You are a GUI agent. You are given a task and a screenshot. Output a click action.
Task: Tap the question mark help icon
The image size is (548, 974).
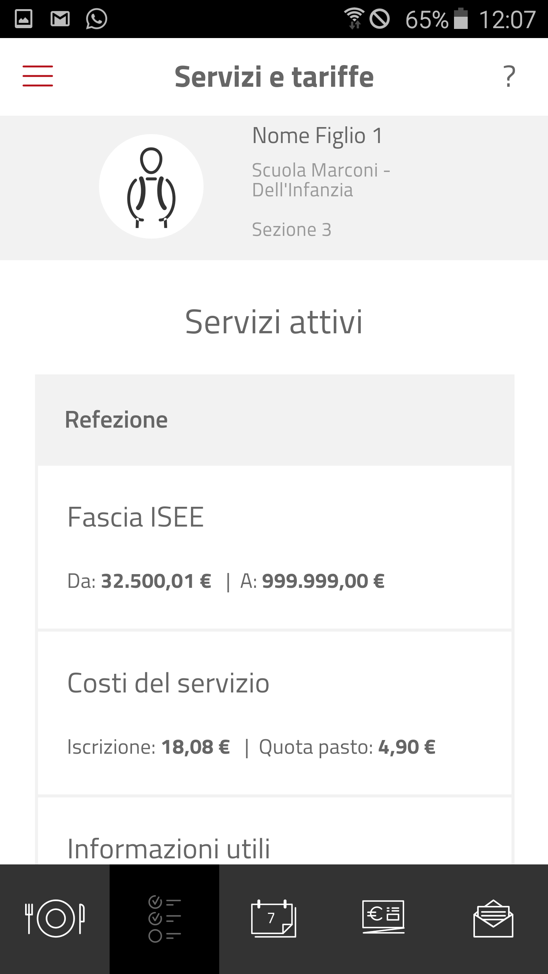pyautogui.click(x=509, y=76)
